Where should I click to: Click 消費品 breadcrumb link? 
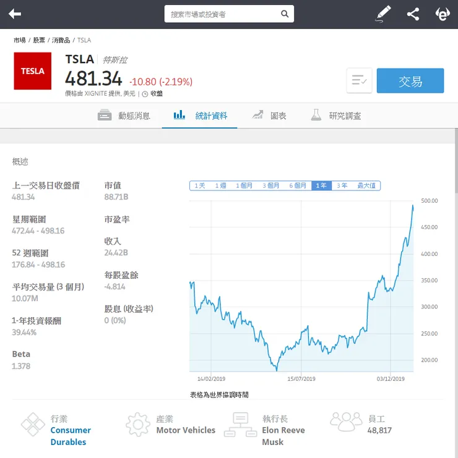61,40
